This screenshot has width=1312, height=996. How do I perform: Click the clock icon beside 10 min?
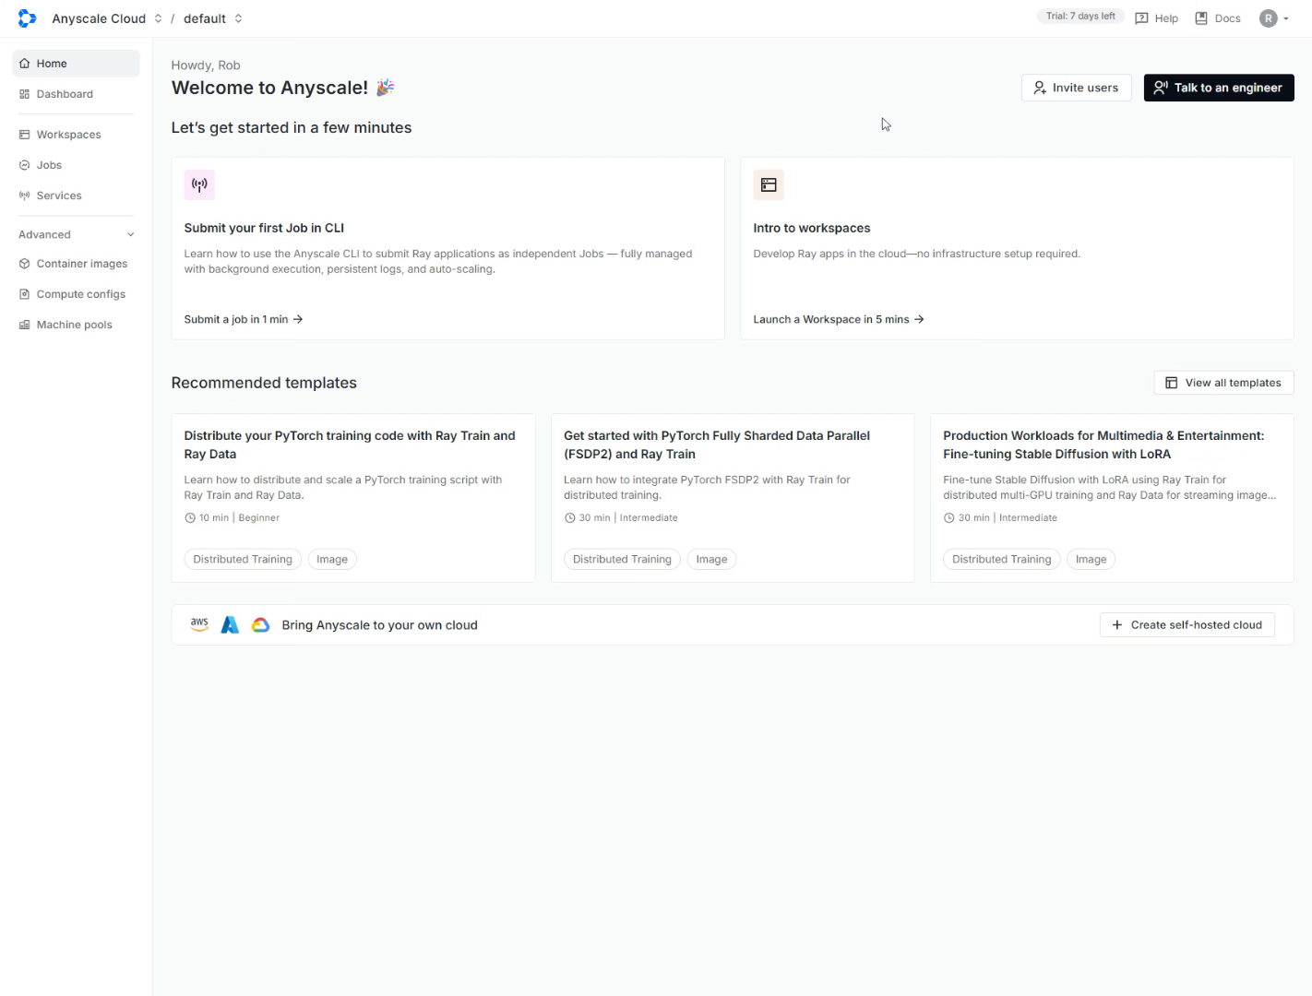click(x=190, y=518)
